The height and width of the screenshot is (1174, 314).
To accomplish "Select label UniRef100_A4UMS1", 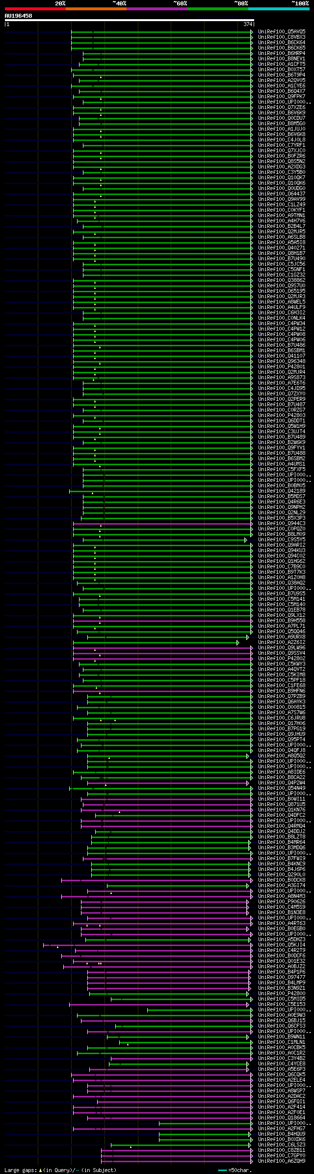I will (x=282, y=464).
